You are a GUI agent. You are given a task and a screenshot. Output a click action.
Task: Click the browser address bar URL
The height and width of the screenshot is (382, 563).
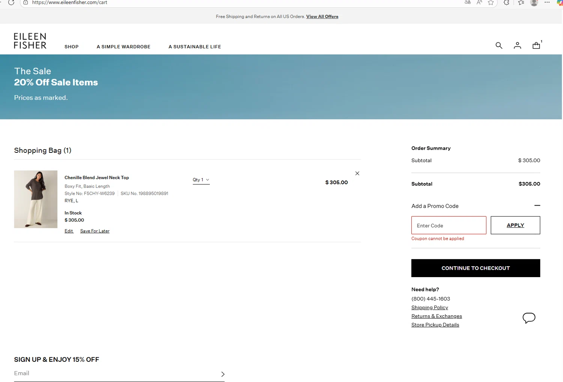coord(70,3)
